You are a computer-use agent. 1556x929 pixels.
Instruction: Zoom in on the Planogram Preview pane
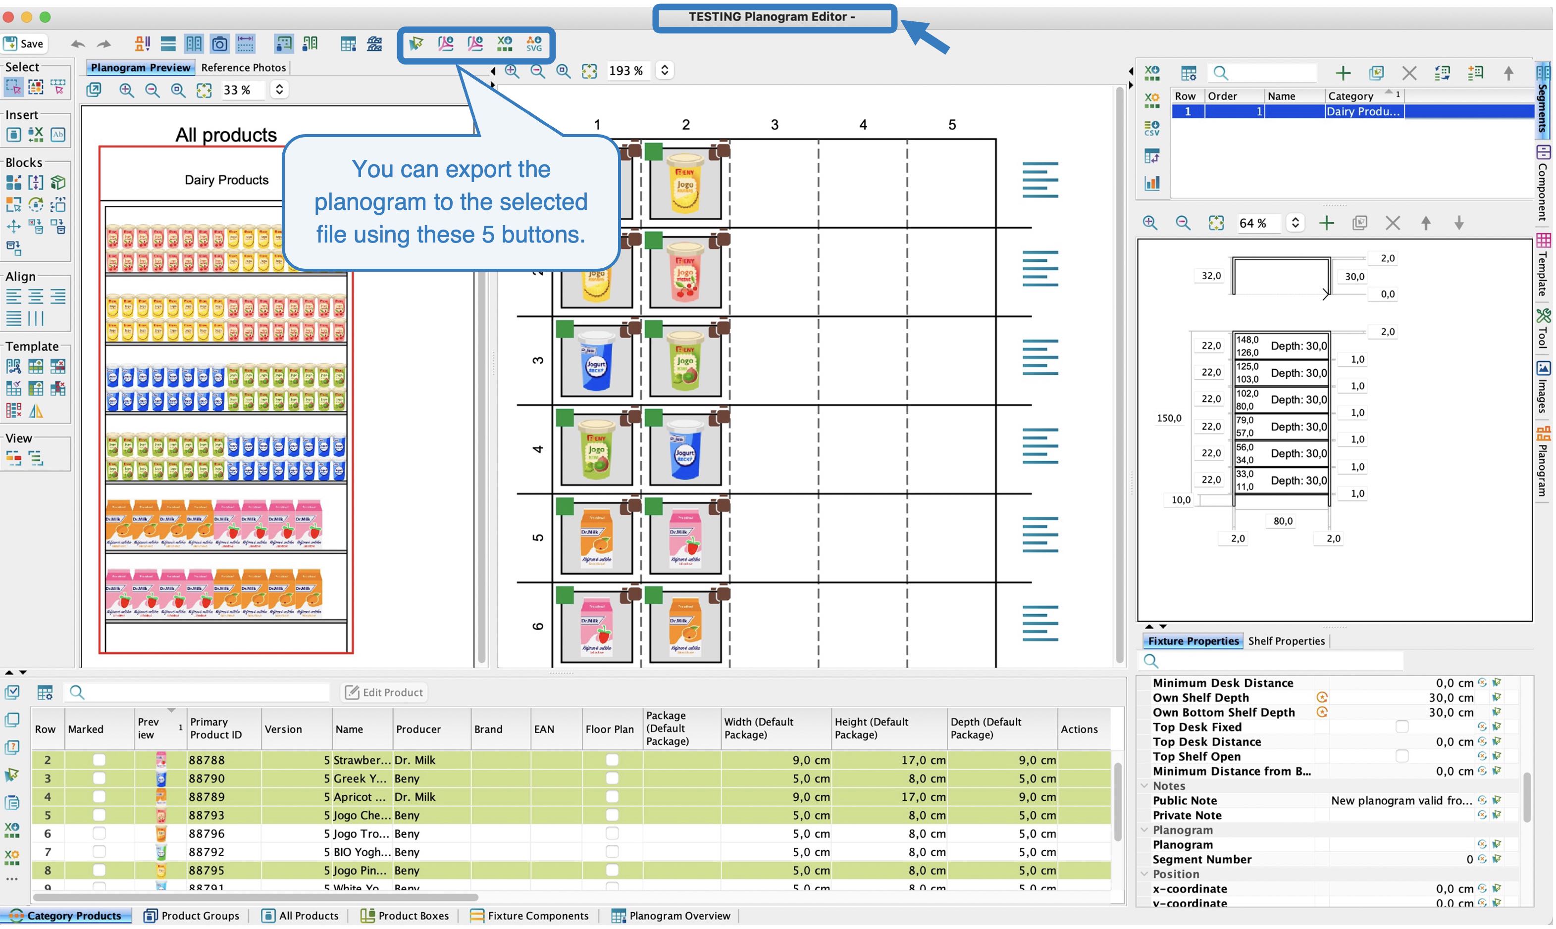(127, 90)
